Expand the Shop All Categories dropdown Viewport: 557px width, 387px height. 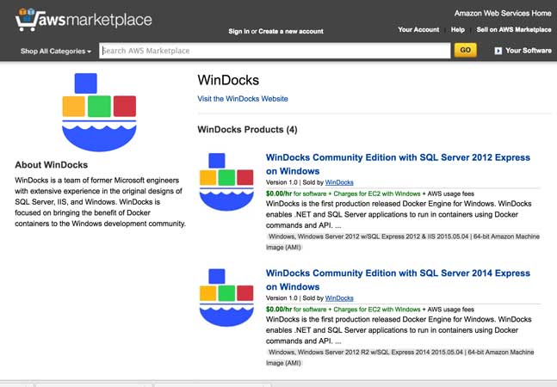tap(56, 51)
